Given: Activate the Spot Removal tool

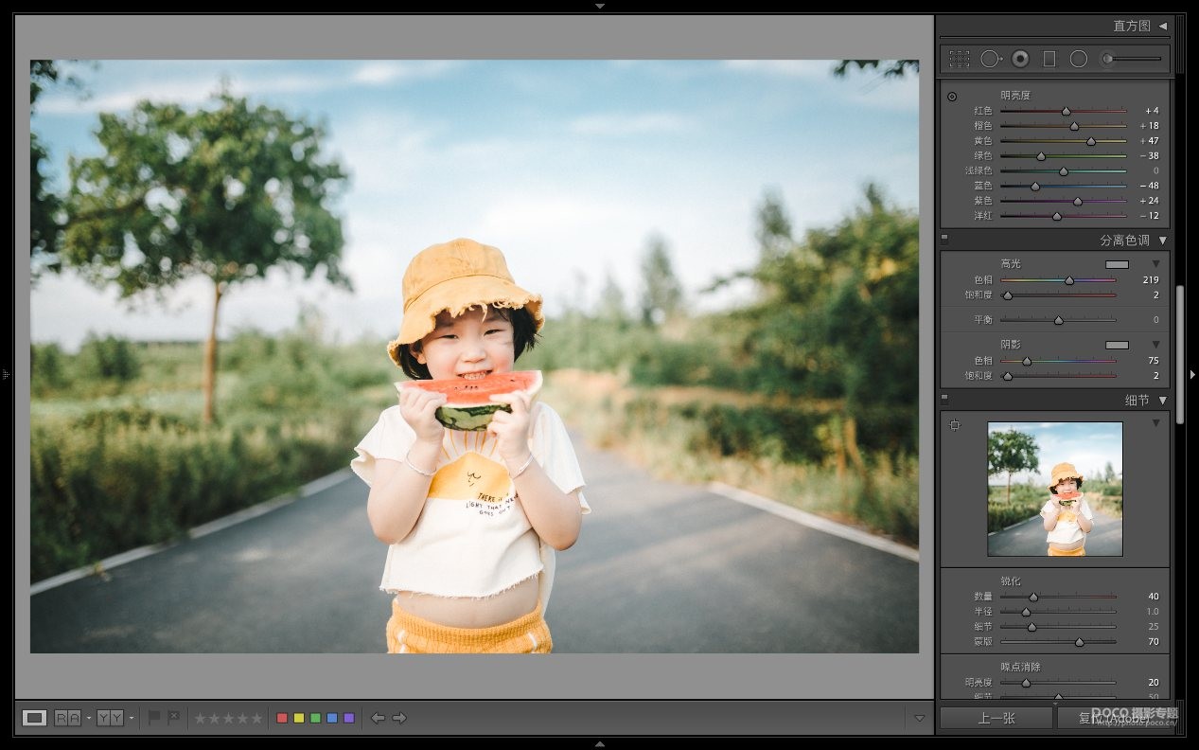Looking at the screenshot, I should [x=990, y=59].
